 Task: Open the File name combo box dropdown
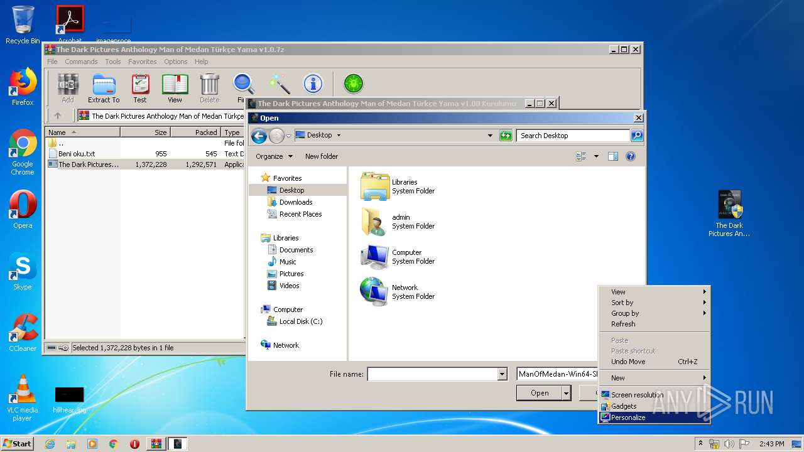[x=502, y=374]
